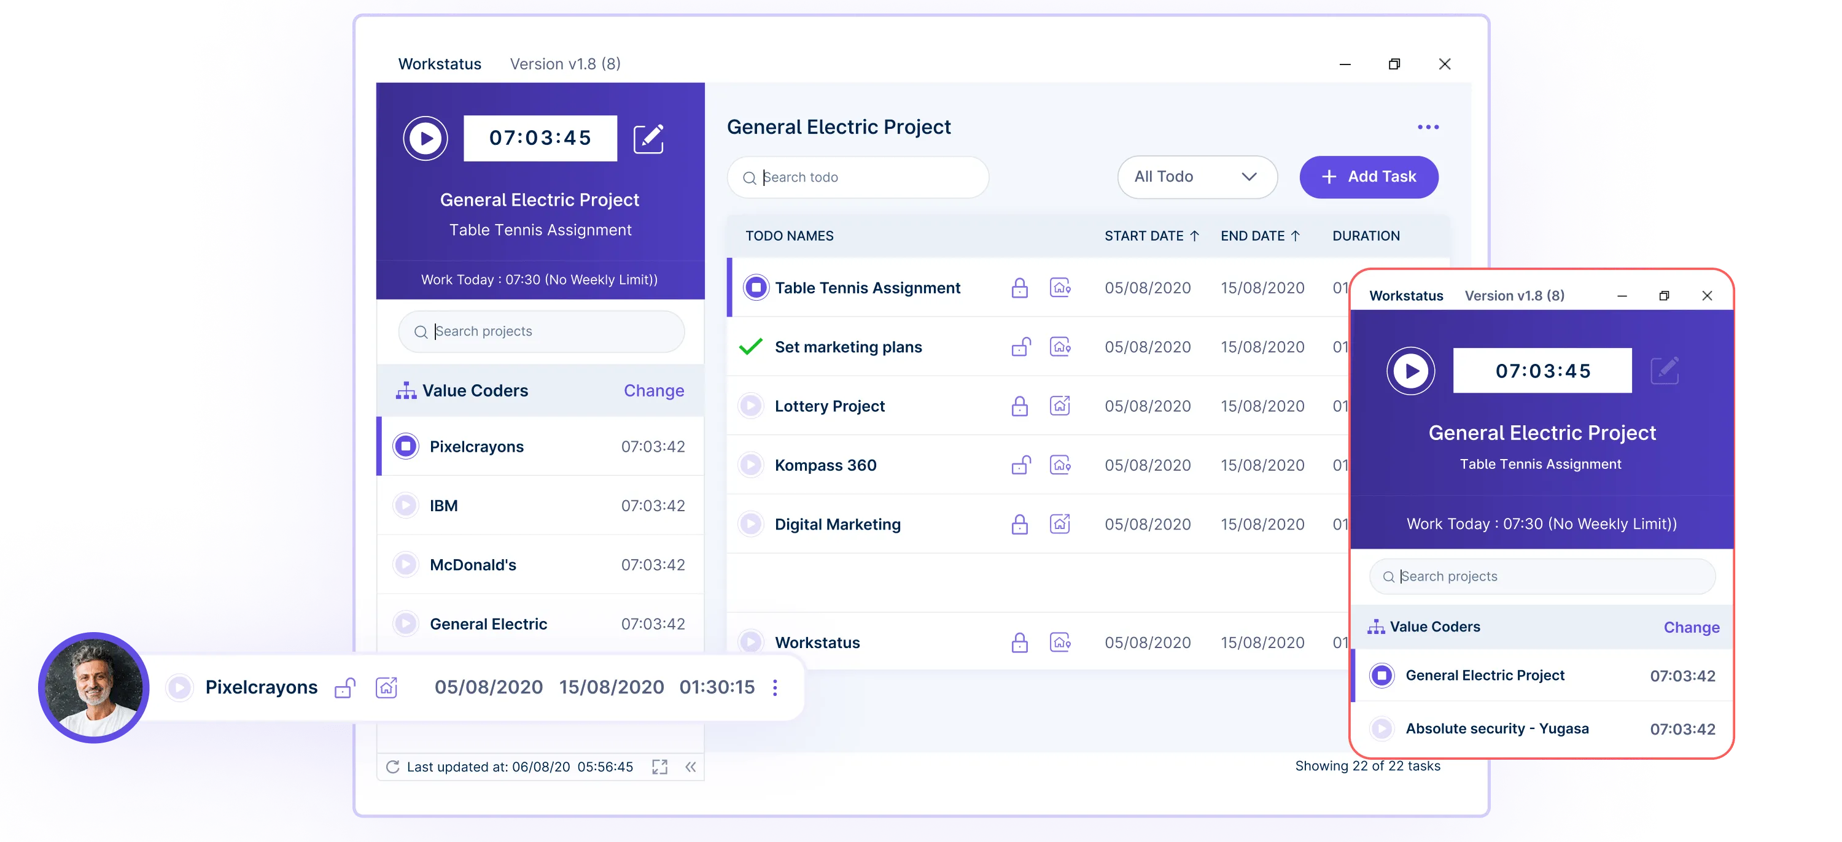Select McDonald's project name
This screenshot has width=1842, height=842.
coord(473,565)
